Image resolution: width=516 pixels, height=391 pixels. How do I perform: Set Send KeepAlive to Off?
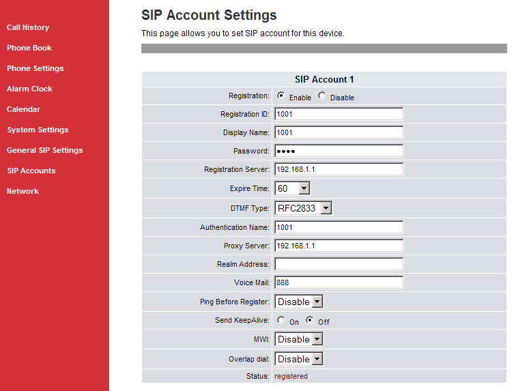point(310,320)
